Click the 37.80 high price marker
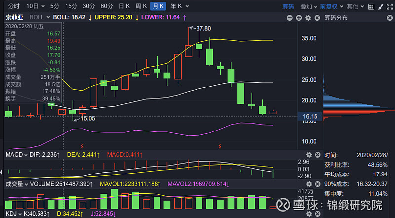 point(203,28)
